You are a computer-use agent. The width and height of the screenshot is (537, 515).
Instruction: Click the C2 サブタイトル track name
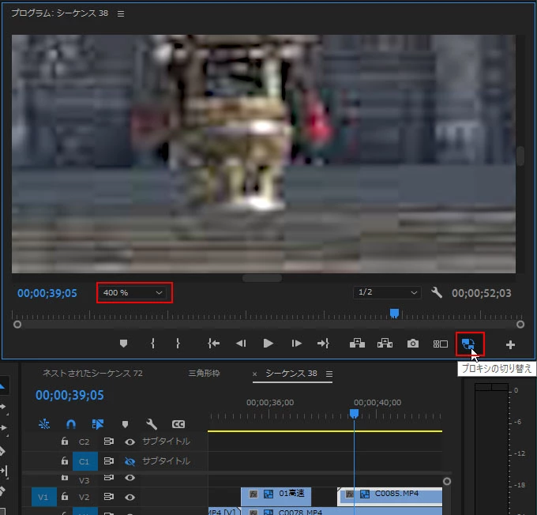[166, 442]
